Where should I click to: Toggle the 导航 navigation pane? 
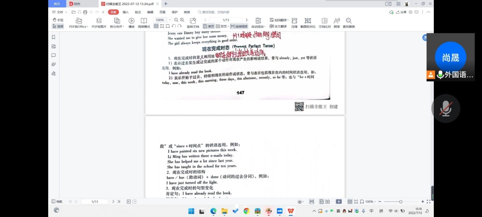57,202
